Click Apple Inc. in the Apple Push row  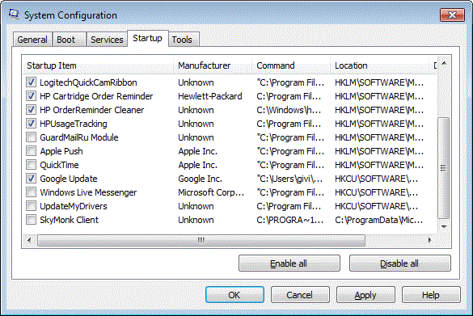coord(197,151)
